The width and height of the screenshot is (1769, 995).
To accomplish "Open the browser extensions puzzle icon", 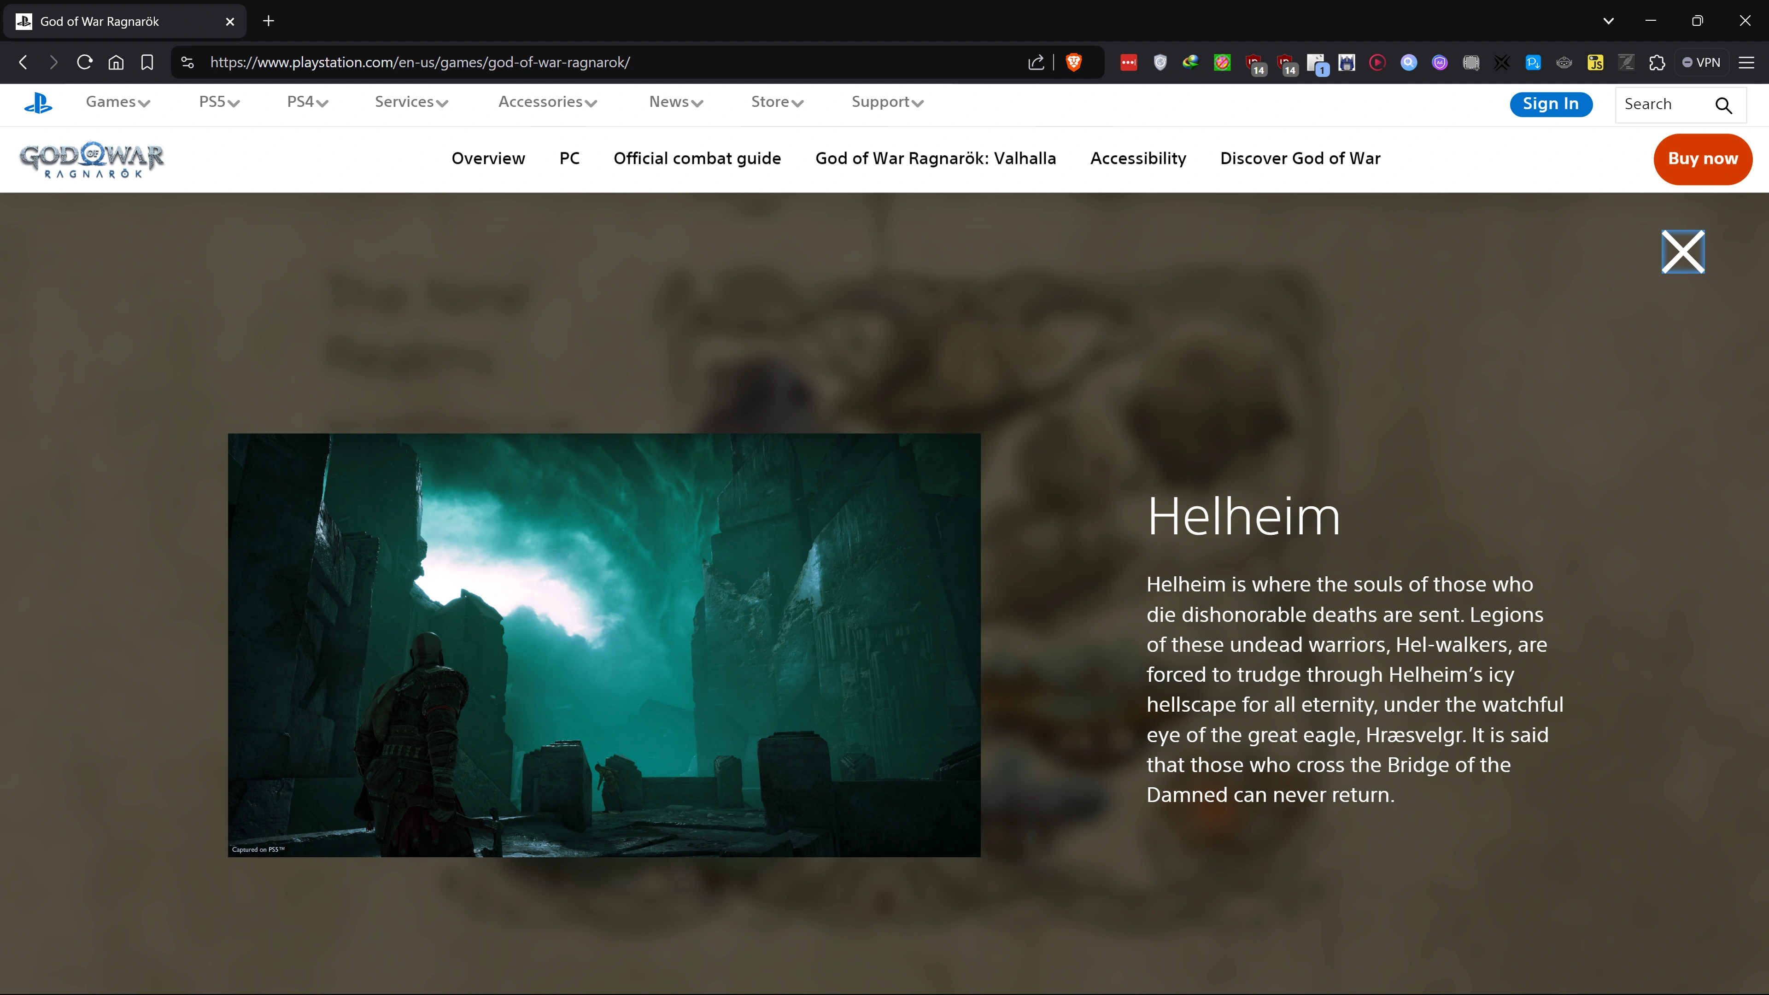I will point(1657,63).
